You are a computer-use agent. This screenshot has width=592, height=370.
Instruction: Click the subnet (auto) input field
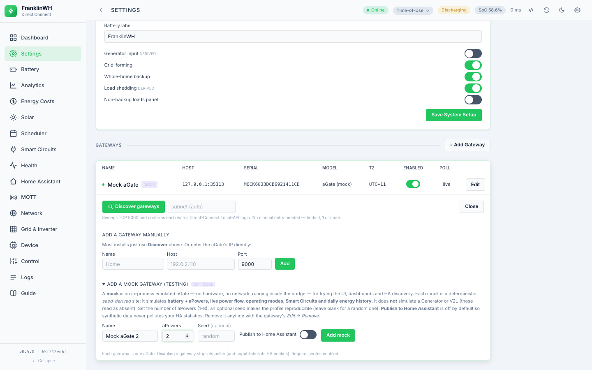click(x=201, y=207)
